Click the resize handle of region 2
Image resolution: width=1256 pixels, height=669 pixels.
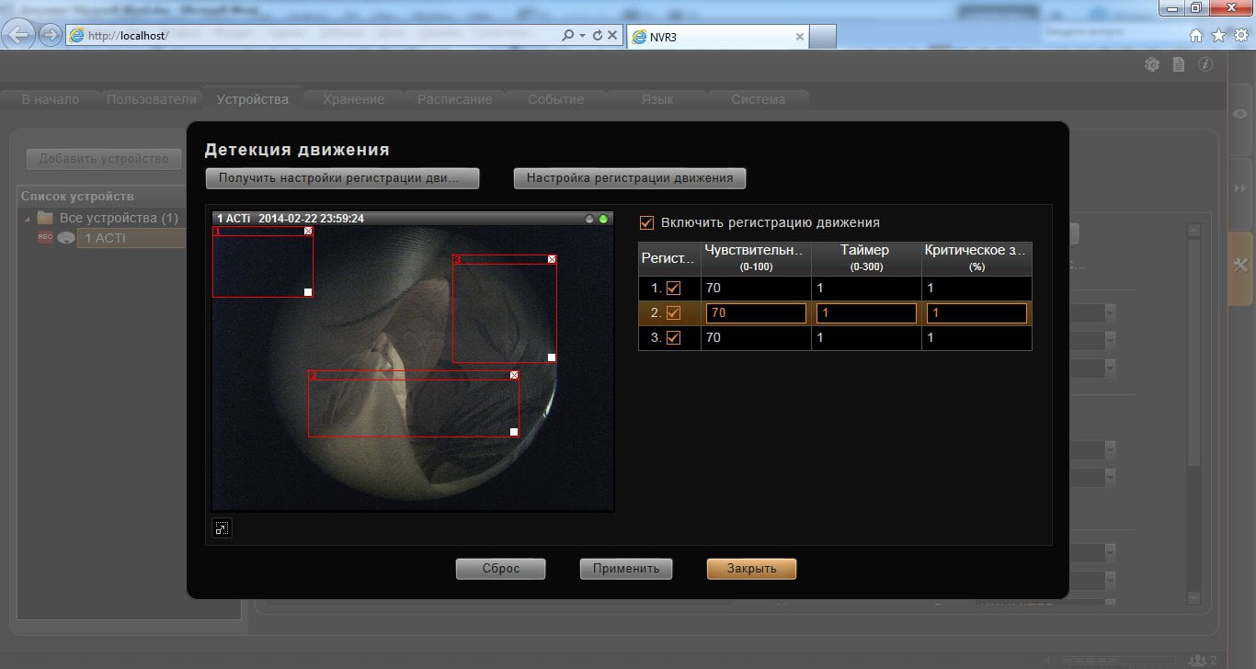pyautogui.click(x=514, y=432)
